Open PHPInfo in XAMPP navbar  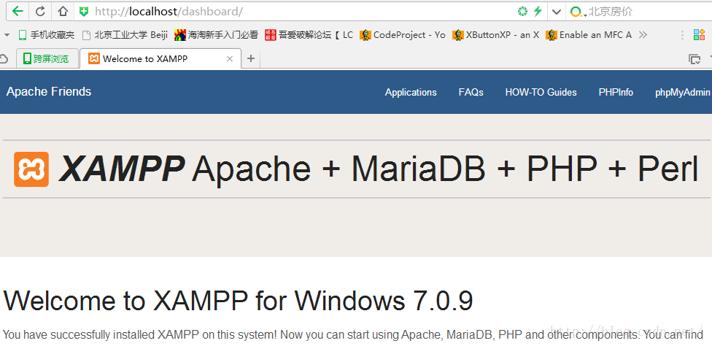pos(616,92)
